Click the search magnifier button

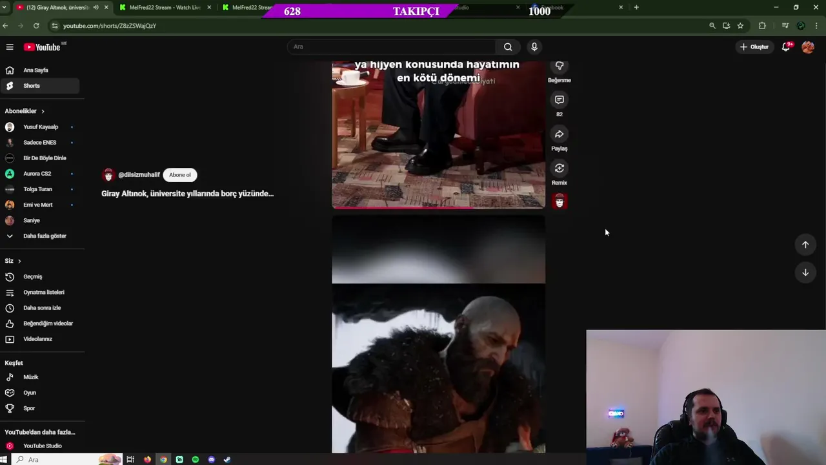click(x=508, y=46)
